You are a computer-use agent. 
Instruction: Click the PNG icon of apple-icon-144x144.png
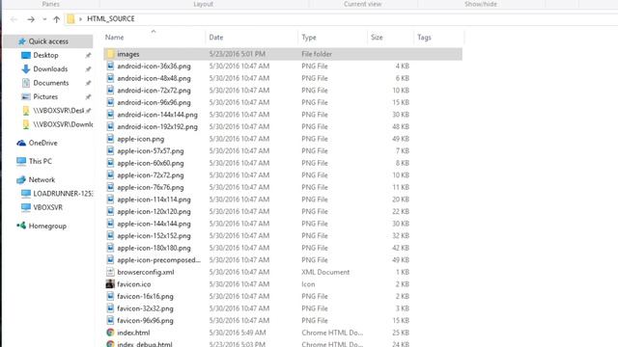pyautogui.click(x=110, y=224)
